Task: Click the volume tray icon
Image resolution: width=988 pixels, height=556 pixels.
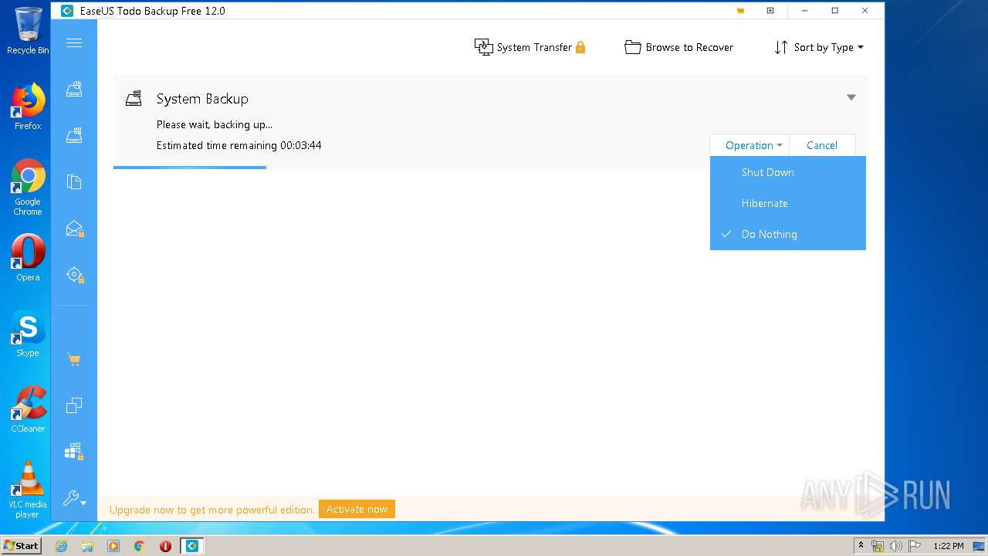Action: click(896, 546)
